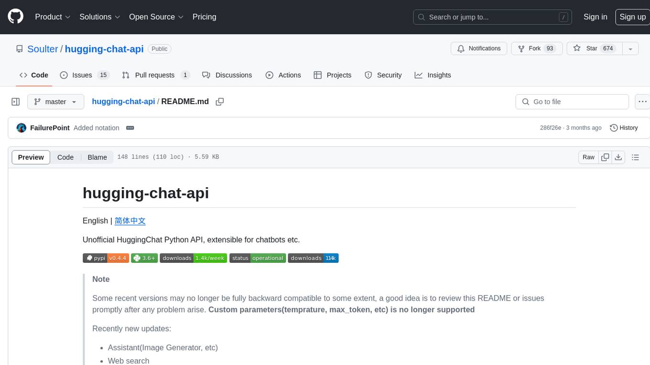The height and width of the screenshot is (365, 650).
Task: Open the Added notation commit message
Action: pos(97,128)
